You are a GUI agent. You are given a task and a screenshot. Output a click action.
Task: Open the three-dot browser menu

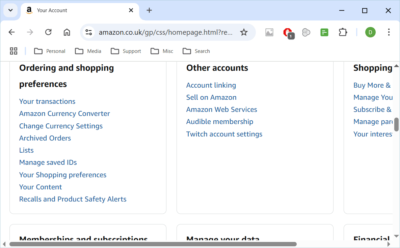pyautogui.click(x=389, y=32)
